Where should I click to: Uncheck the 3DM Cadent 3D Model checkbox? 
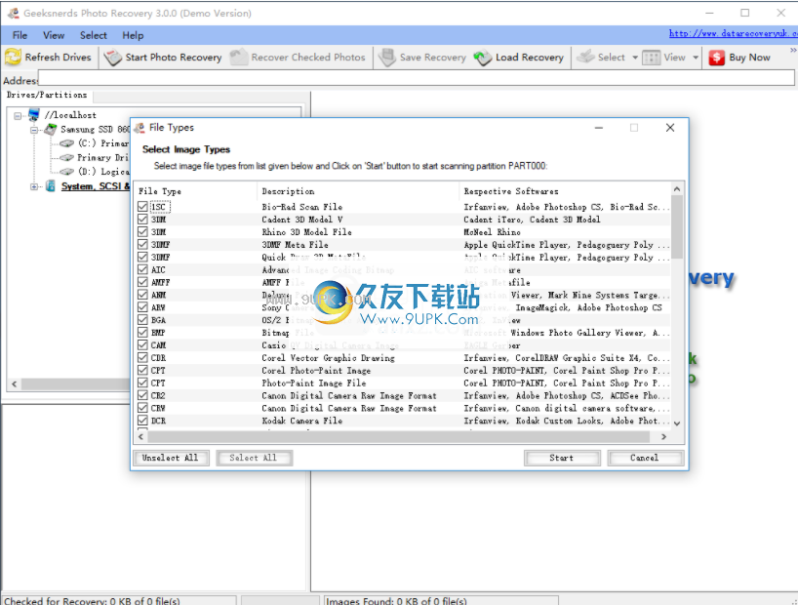(142, 220)
